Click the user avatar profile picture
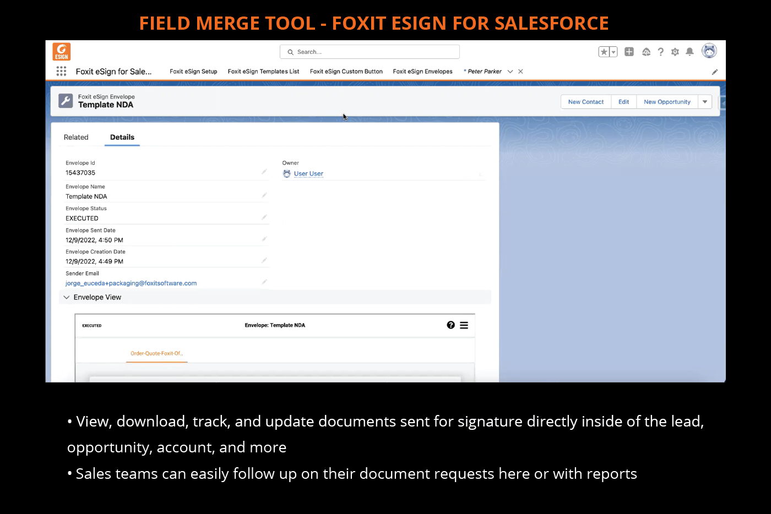771x514 pixels. coord(709,50)
